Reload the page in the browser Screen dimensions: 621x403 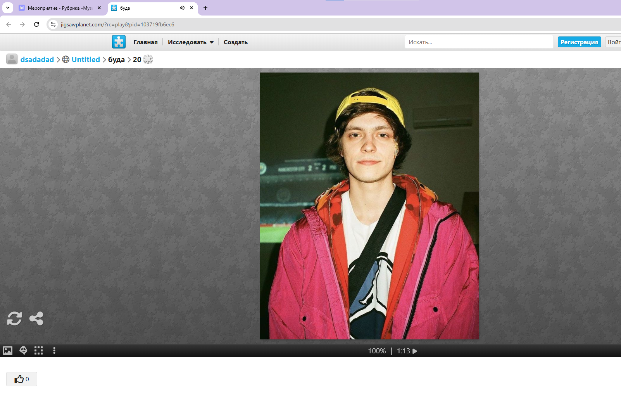36,24
